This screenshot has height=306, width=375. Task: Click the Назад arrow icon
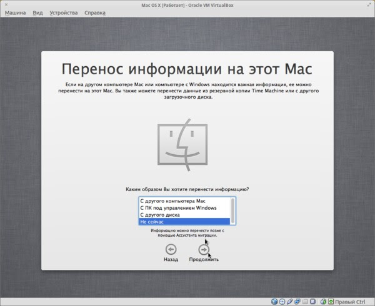[x=171, y=250]
